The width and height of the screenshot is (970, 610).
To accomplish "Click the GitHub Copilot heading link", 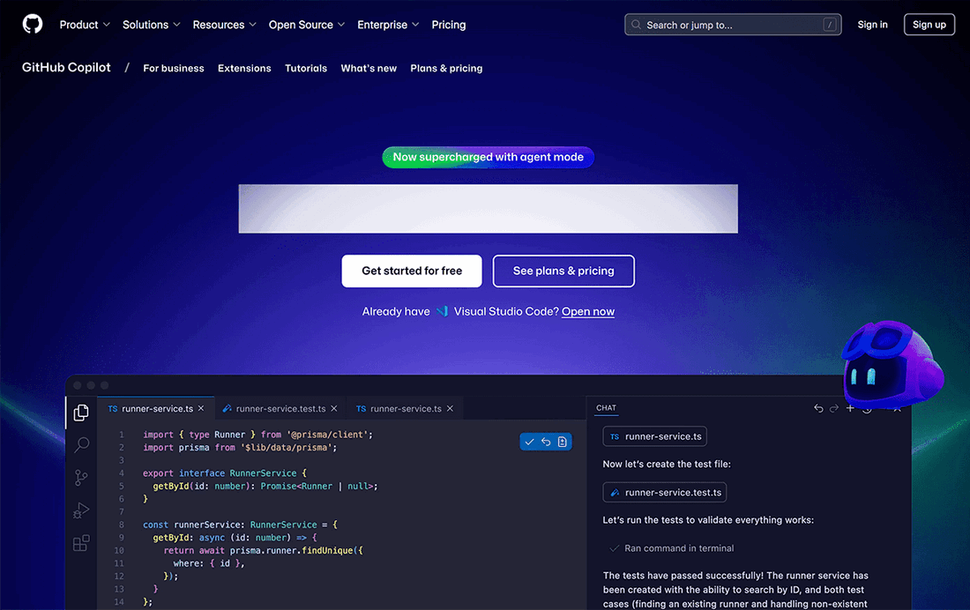I will 66,67.
